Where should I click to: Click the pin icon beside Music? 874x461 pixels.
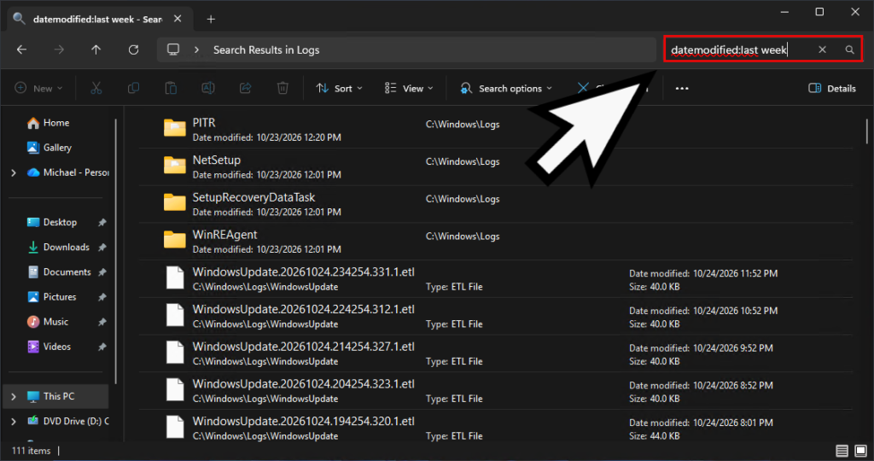[102, 322]
